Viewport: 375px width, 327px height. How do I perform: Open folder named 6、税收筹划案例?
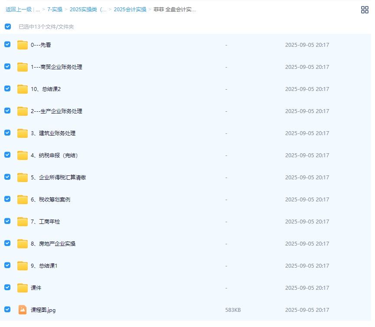pyautogui.click(x=50, y=200)
